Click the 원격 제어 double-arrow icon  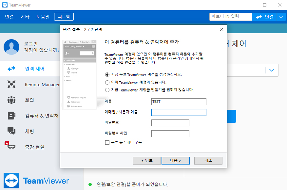click(x=11, y=69)
